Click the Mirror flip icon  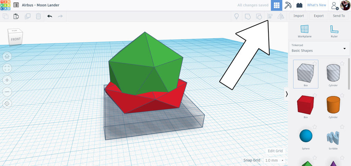tap(281, 16)
